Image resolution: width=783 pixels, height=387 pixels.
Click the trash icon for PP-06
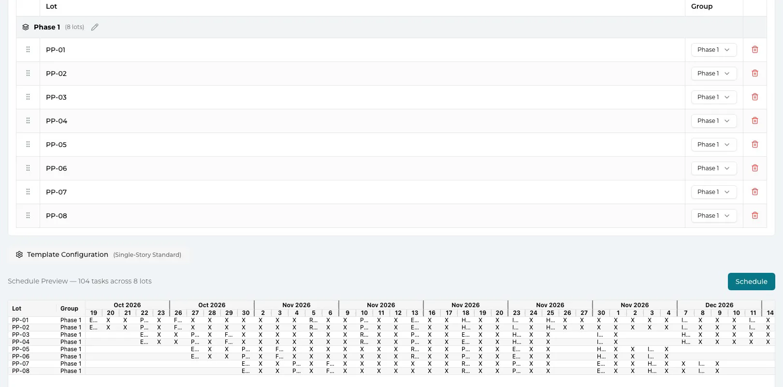(754, 168)
